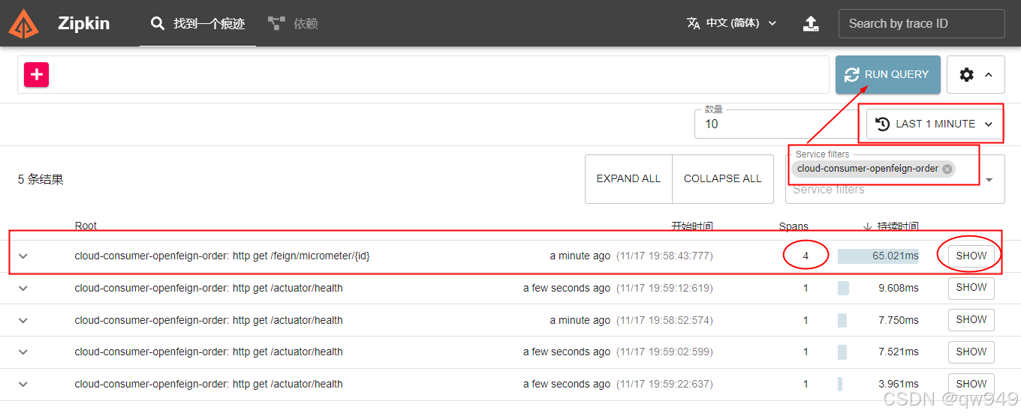Expand the 19:59:12:619 actuator/health row
1021x416 pixels.
pyautogui.click(x=23, y=288)
